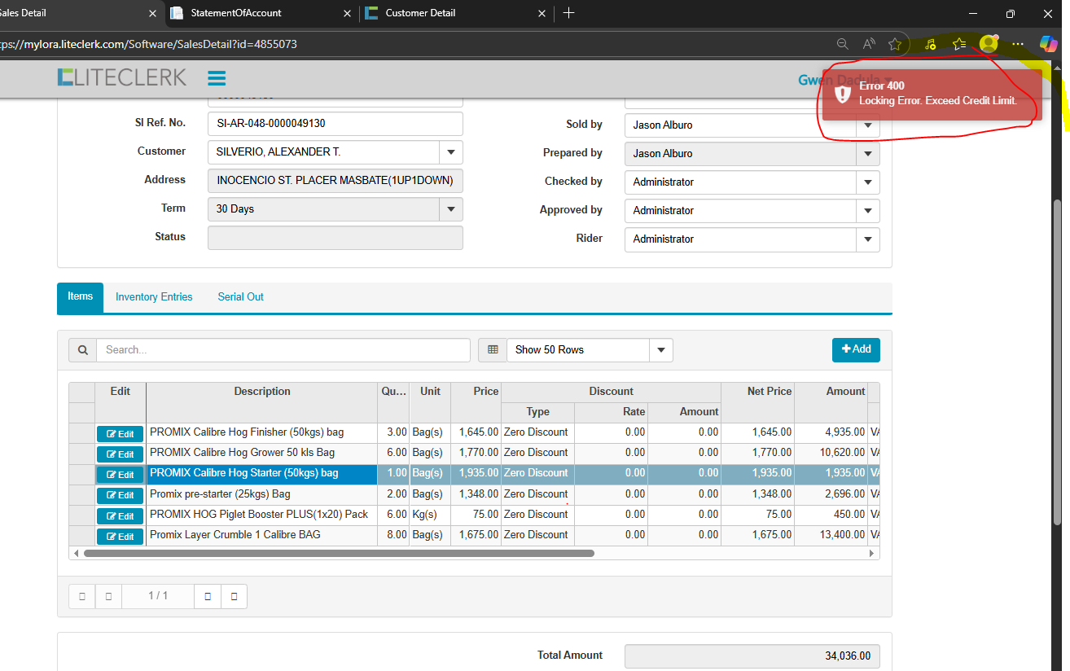This screenshot has height=671, width=1070.
Task: Click Edit for Promix pre-starter (25kgs) Bag
Action: coord(120,495)
